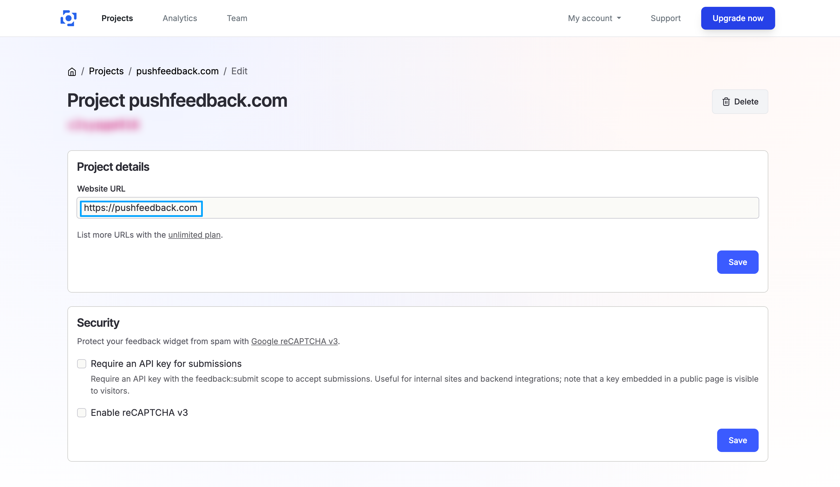The image size is (840, 487).
Task: Click the Security section heading
Action: point(98,323)
